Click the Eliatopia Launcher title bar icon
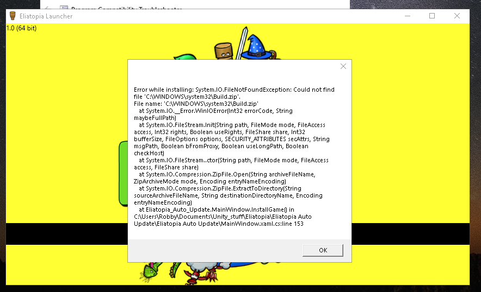481x292 pixels. (x=13, y=16)
